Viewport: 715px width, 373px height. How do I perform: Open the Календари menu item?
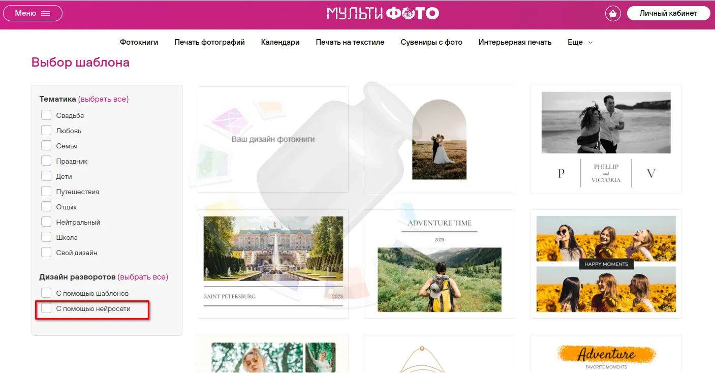click(x=280, y=42)
